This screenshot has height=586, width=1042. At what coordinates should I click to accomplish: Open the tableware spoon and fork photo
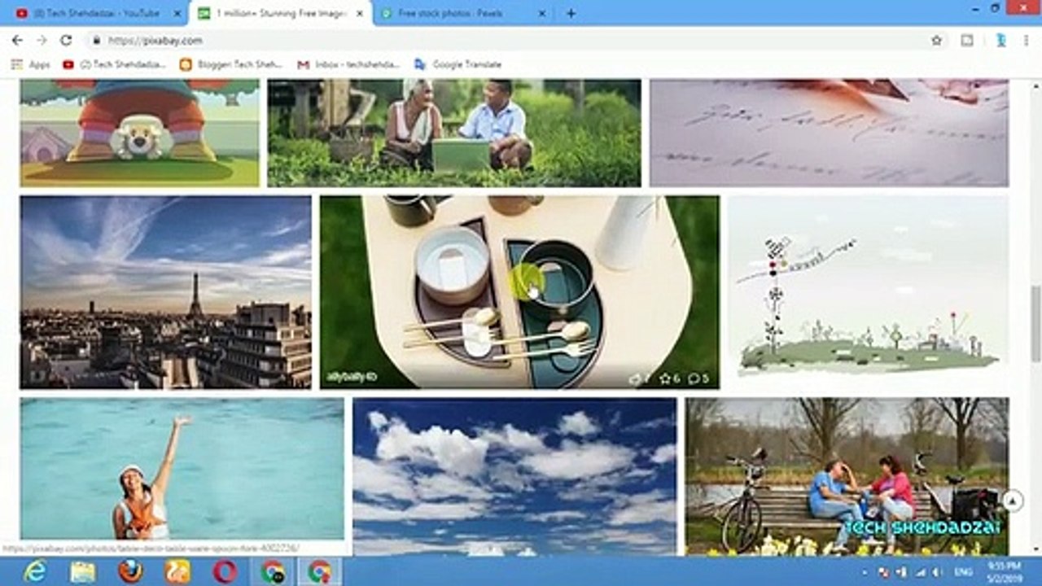tap(519, 292)
